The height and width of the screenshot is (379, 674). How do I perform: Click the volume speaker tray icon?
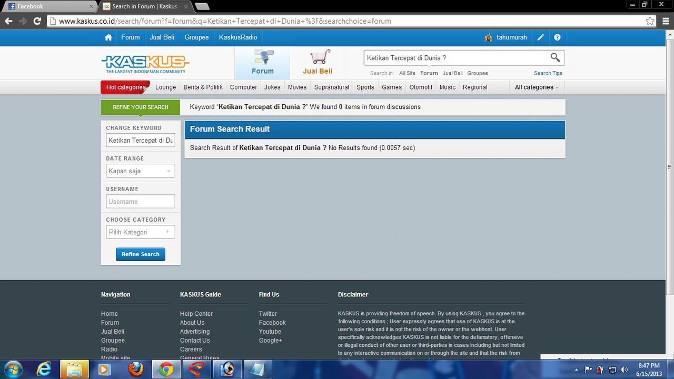[624, 370]
